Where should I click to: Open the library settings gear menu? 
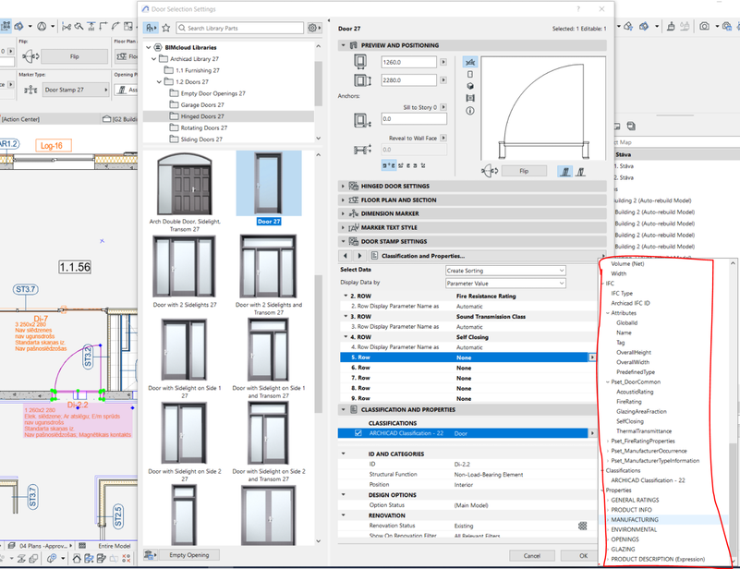point(314,29)
